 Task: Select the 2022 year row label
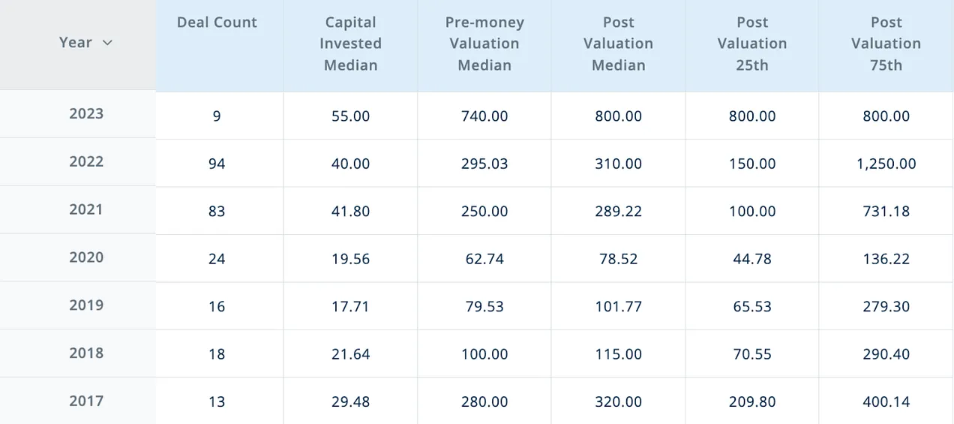(86, 161)
